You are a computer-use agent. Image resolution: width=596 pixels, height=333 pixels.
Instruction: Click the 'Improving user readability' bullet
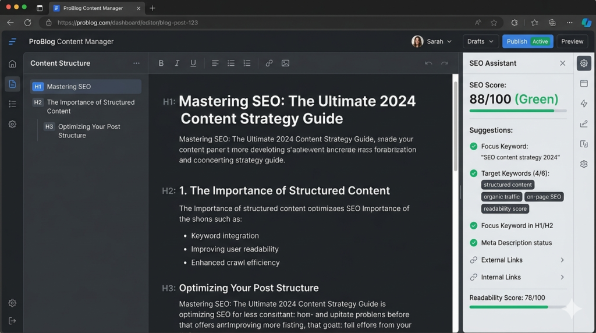(x=235, y=249)
